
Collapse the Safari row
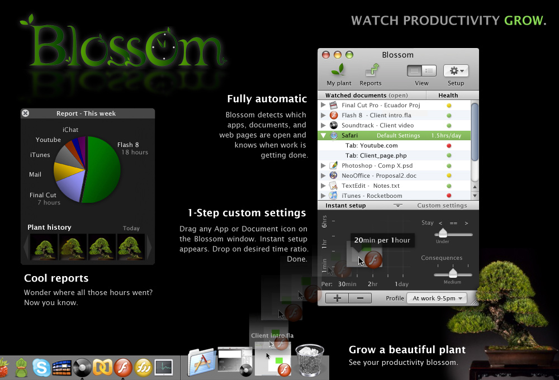point(323,135)
